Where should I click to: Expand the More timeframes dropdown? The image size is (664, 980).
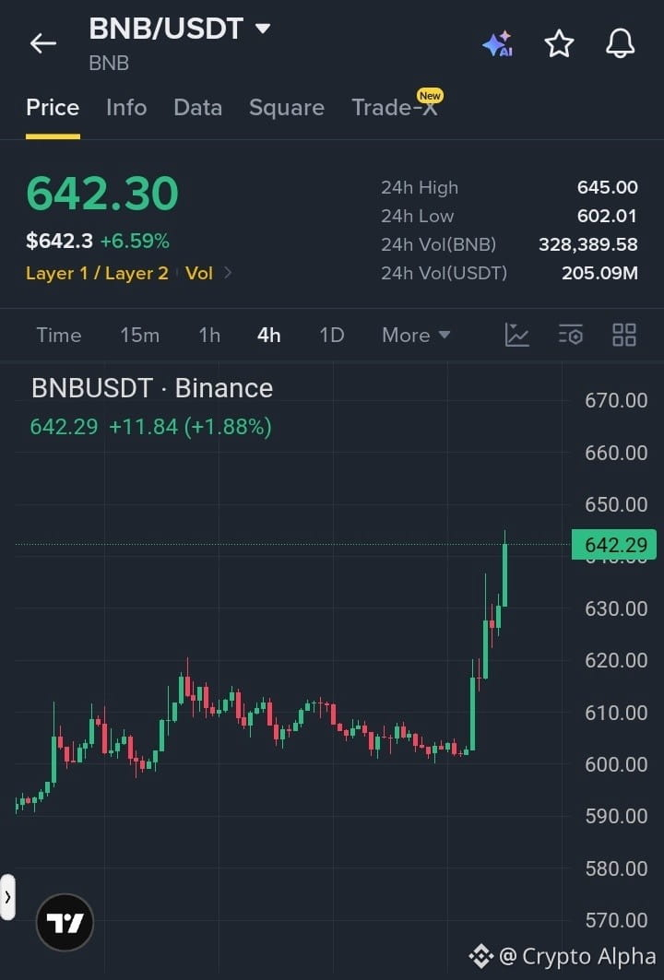pos(416,335)
